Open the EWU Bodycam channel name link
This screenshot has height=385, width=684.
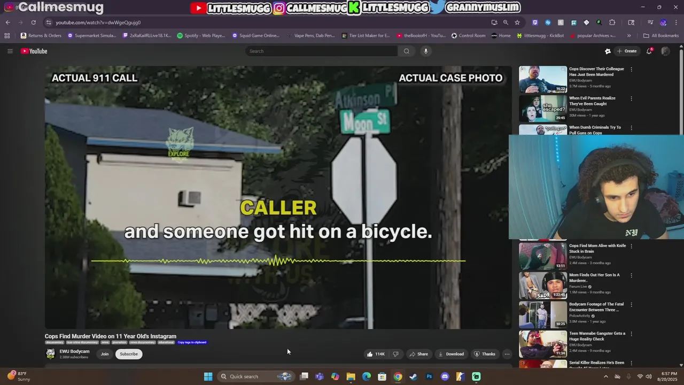click(74, 351)
